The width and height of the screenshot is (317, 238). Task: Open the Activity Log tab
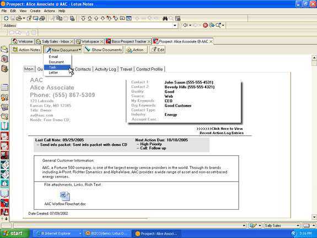coord(105,69)
